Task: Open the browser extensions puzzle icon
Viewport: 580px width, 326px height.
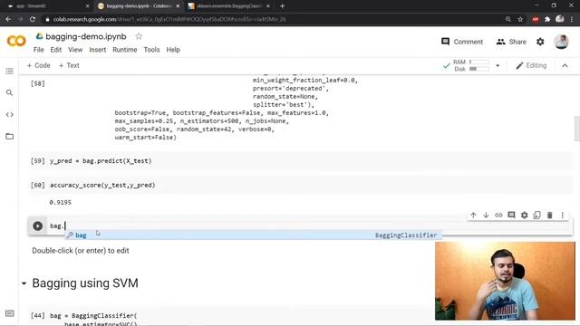Action: tap(547, 19)
